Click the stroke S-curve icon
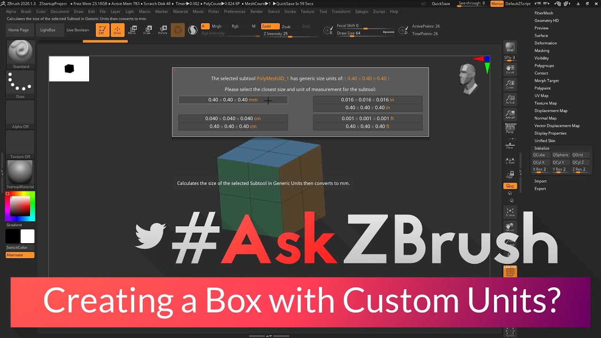Screen dimensions: 601x338 pyautogui.click(x=193, y=30)
